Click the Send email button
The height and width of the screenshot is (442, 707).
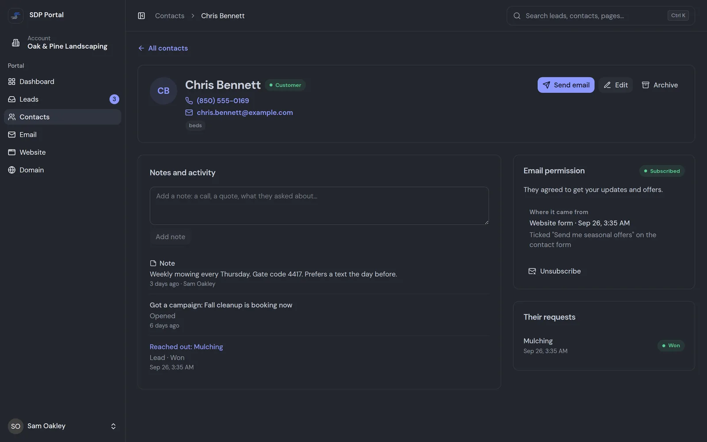566,85
